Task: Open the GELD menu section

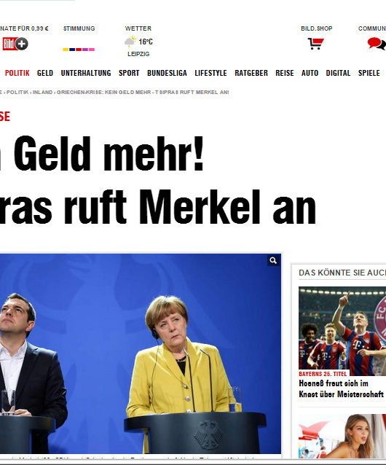Action: click(x=45, y=73)
